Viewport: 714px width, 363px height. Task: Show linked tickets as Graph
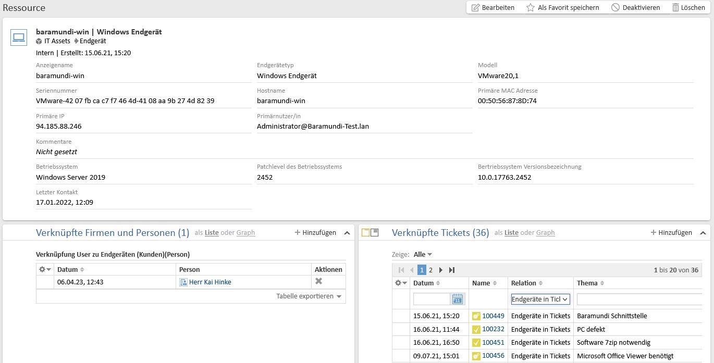[545, 233]
